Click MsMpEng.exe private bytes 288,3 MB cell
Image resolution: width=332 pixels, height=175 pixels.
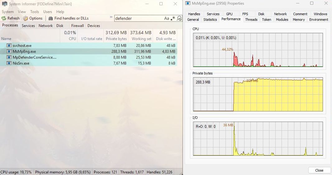[x=119, y=52]
